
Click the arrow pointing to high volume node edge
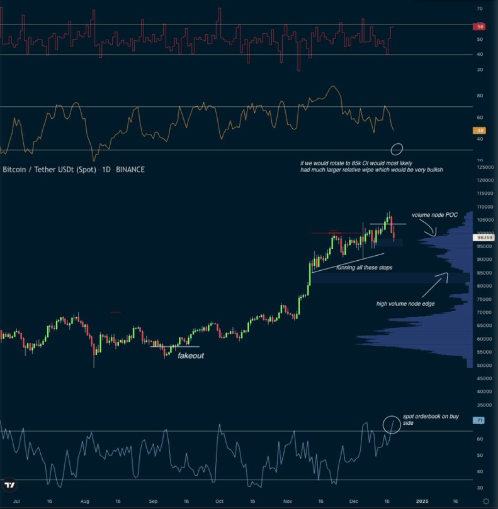tap(435, 285)
